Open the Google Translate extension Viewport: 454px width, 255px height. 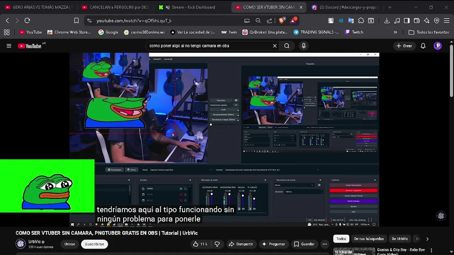click(351, 21)
